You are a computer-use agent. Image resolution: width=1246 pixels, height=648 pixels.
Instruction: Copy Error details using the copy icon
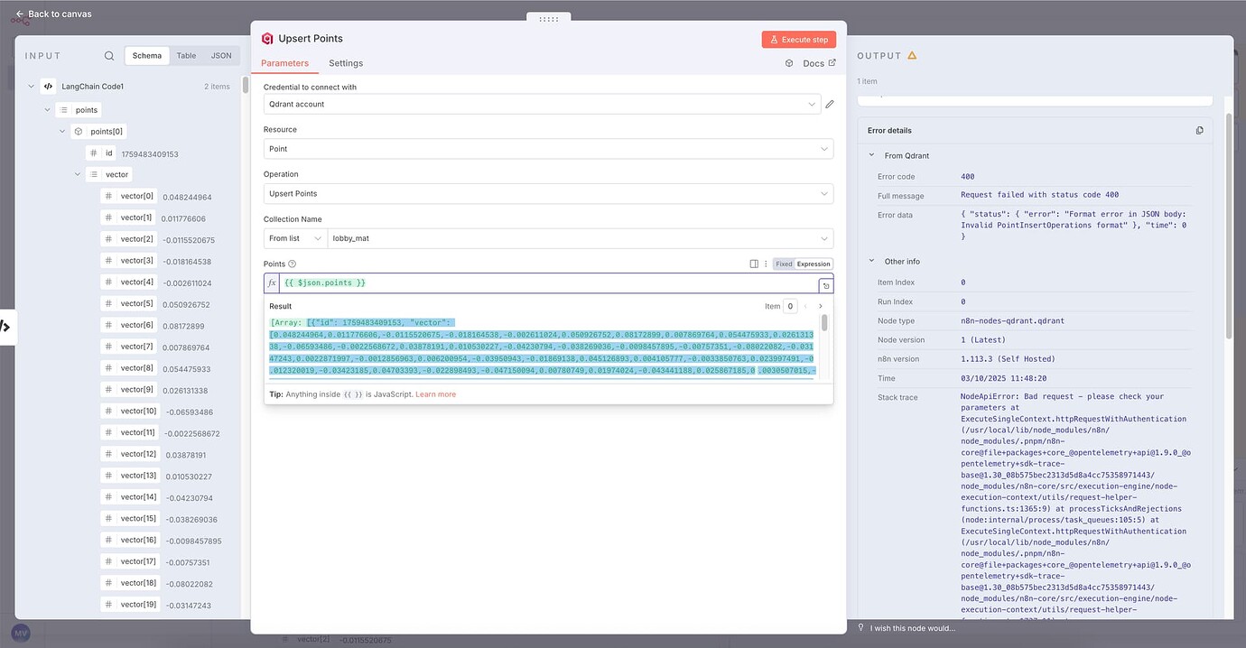(1199, 130)
